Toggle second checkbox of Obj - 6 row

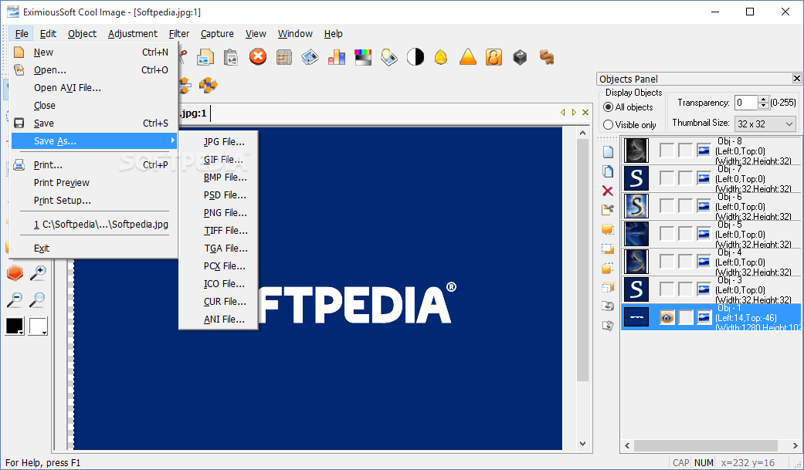[x=686, y=205]
